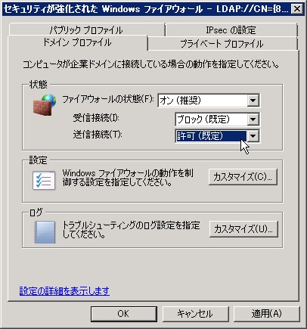This screenshot has height=329, width=307.
Task: Click カスタマイズ(C)... in the 設定 group
Action: click(243, 177)
